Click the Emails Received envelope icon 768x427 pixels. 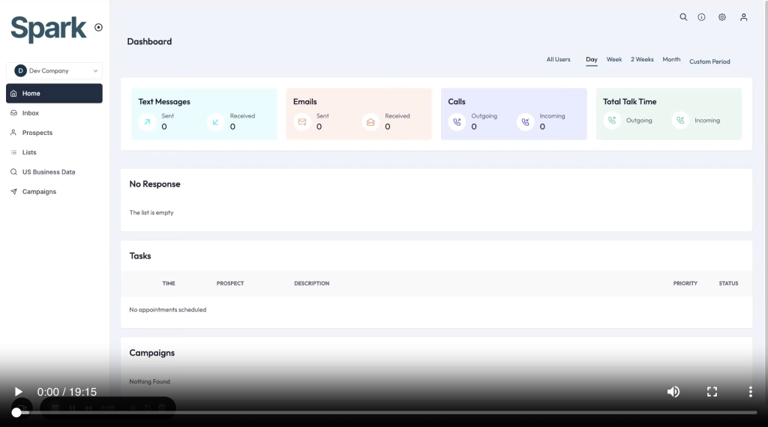click(x=370, y=121)
